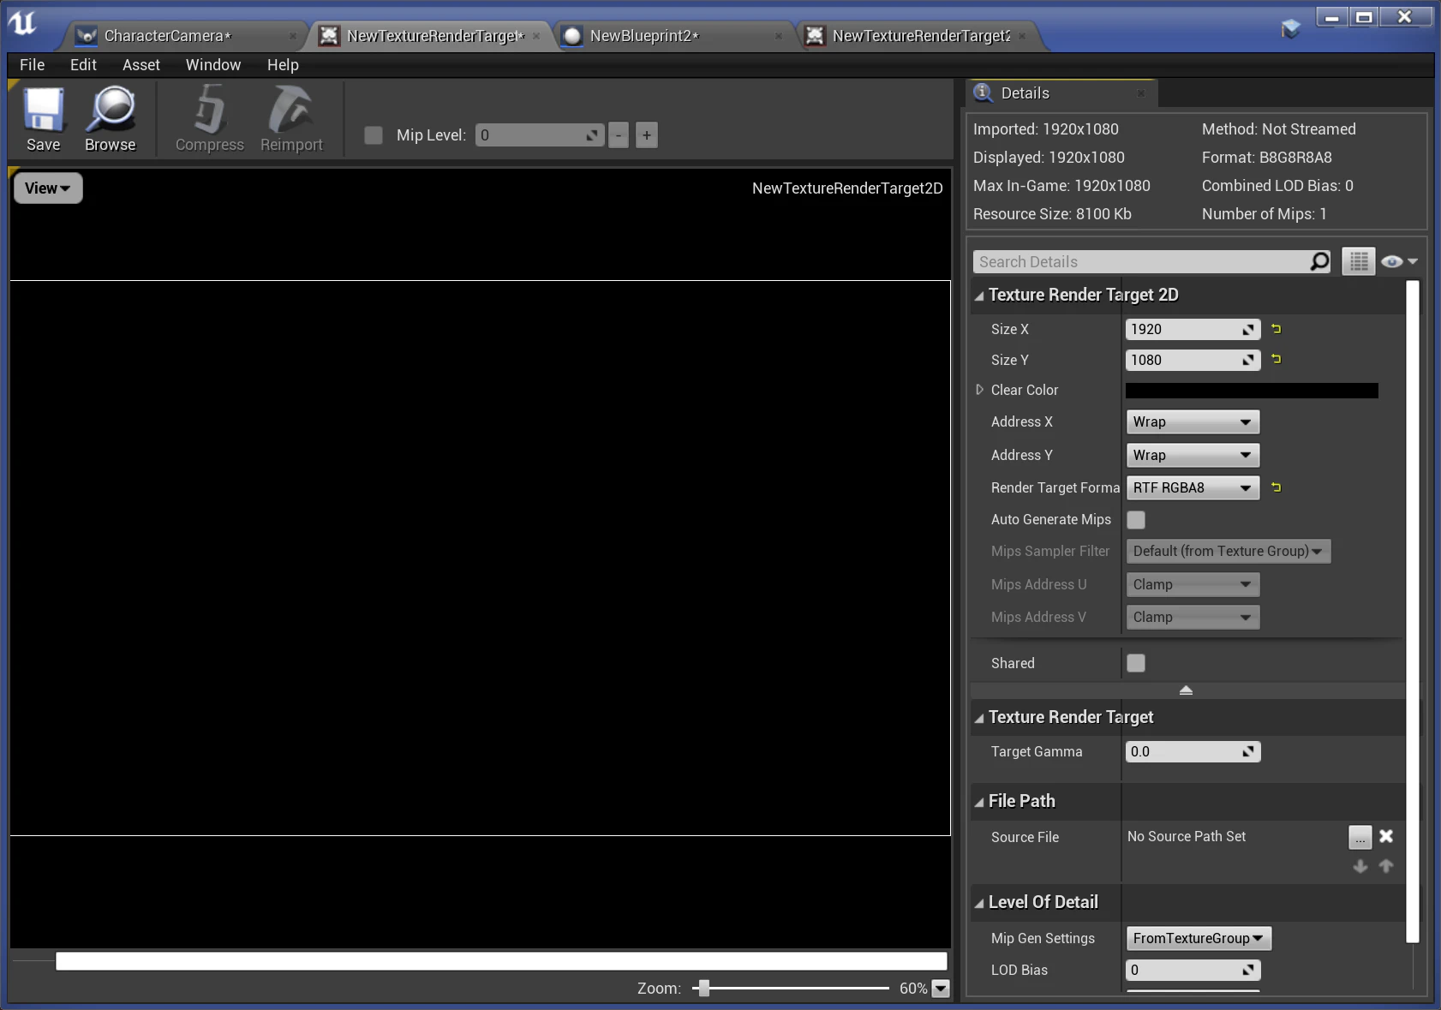The width and height of the screenshot is (1441, 1010).
Task: Reset Render Target Format to default
Action: coord(1276,487)
